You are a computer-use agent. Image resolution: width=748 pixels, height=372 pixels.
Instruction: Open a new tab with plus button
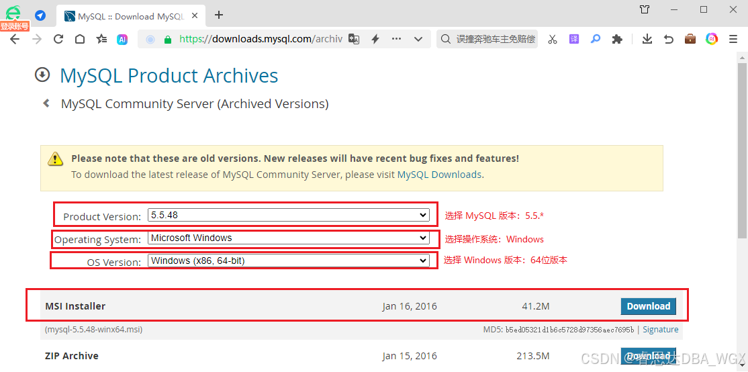(x=219, y=15)
